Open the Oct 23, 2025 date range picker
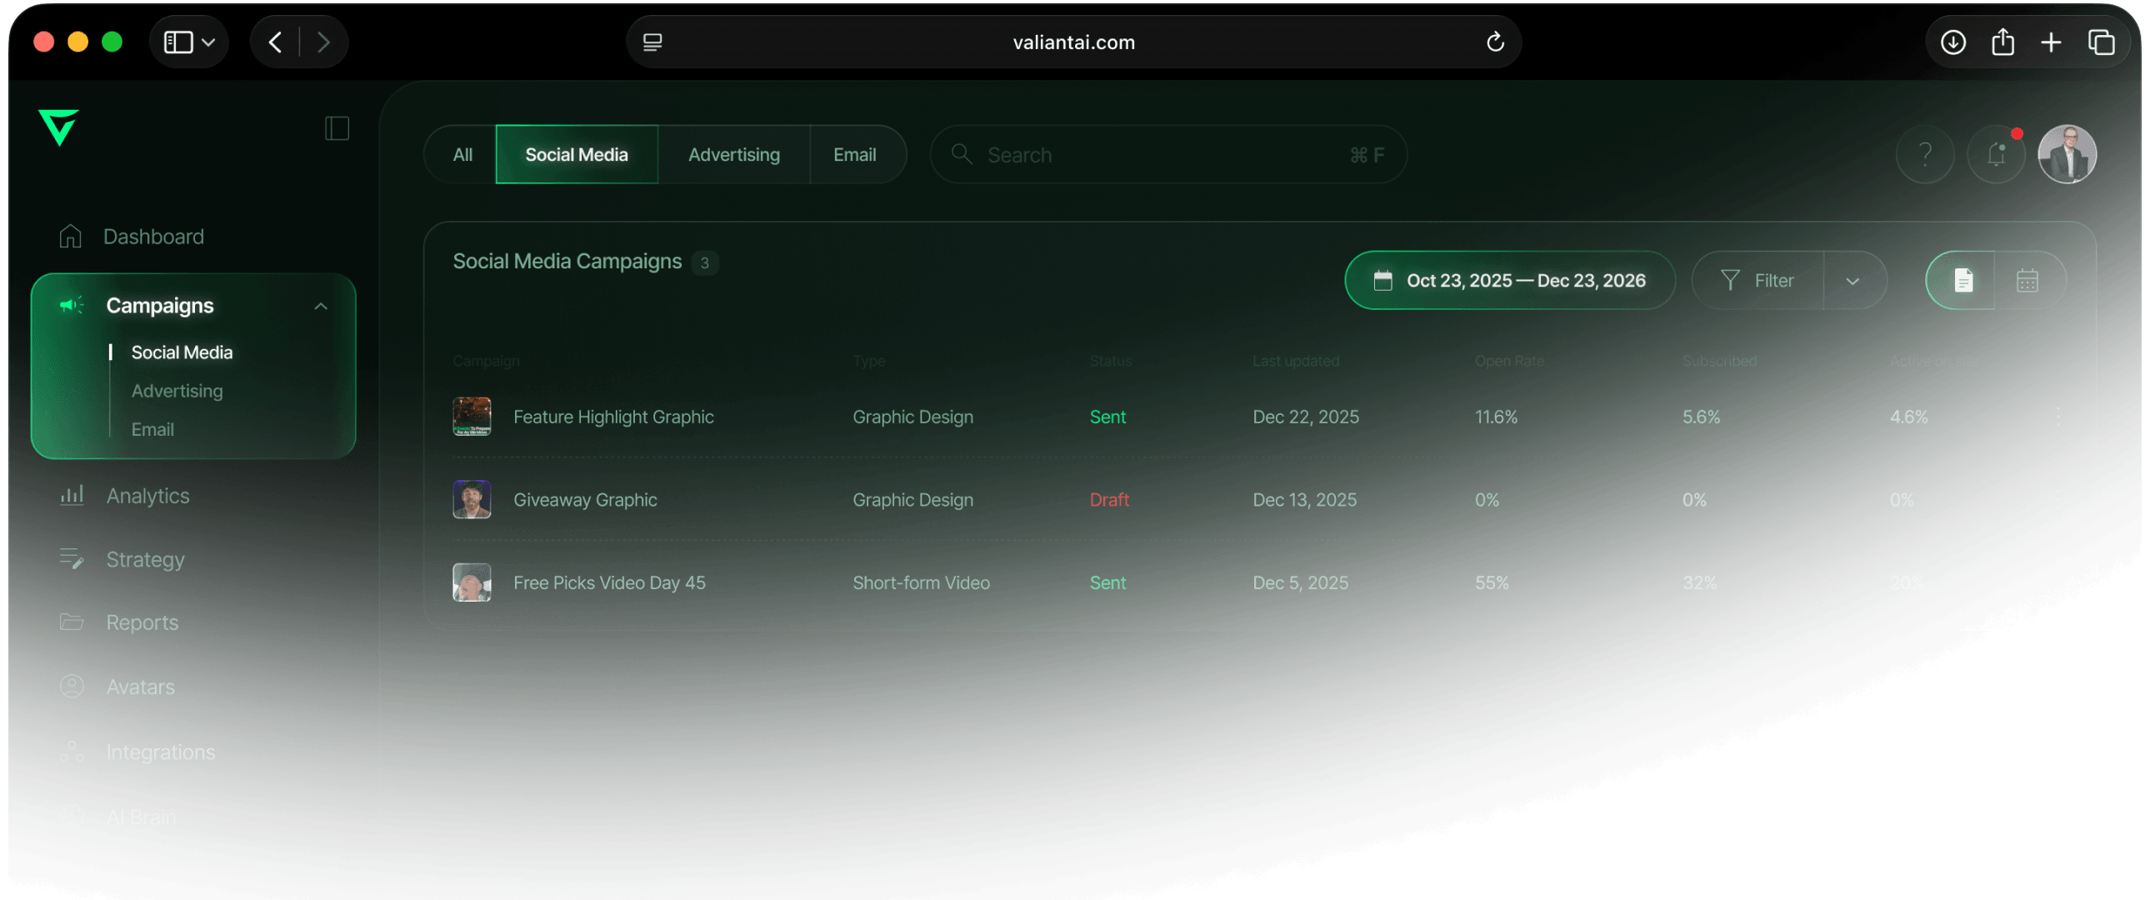The height and width of the screenshot is (900, 2145). coord(1509,281)
